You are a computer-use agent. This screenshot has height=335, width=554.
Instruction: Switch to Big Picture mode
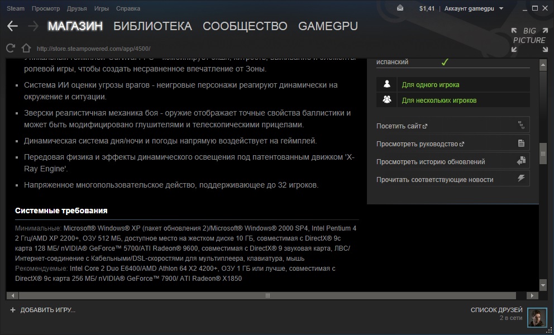[x=529, y=40]
